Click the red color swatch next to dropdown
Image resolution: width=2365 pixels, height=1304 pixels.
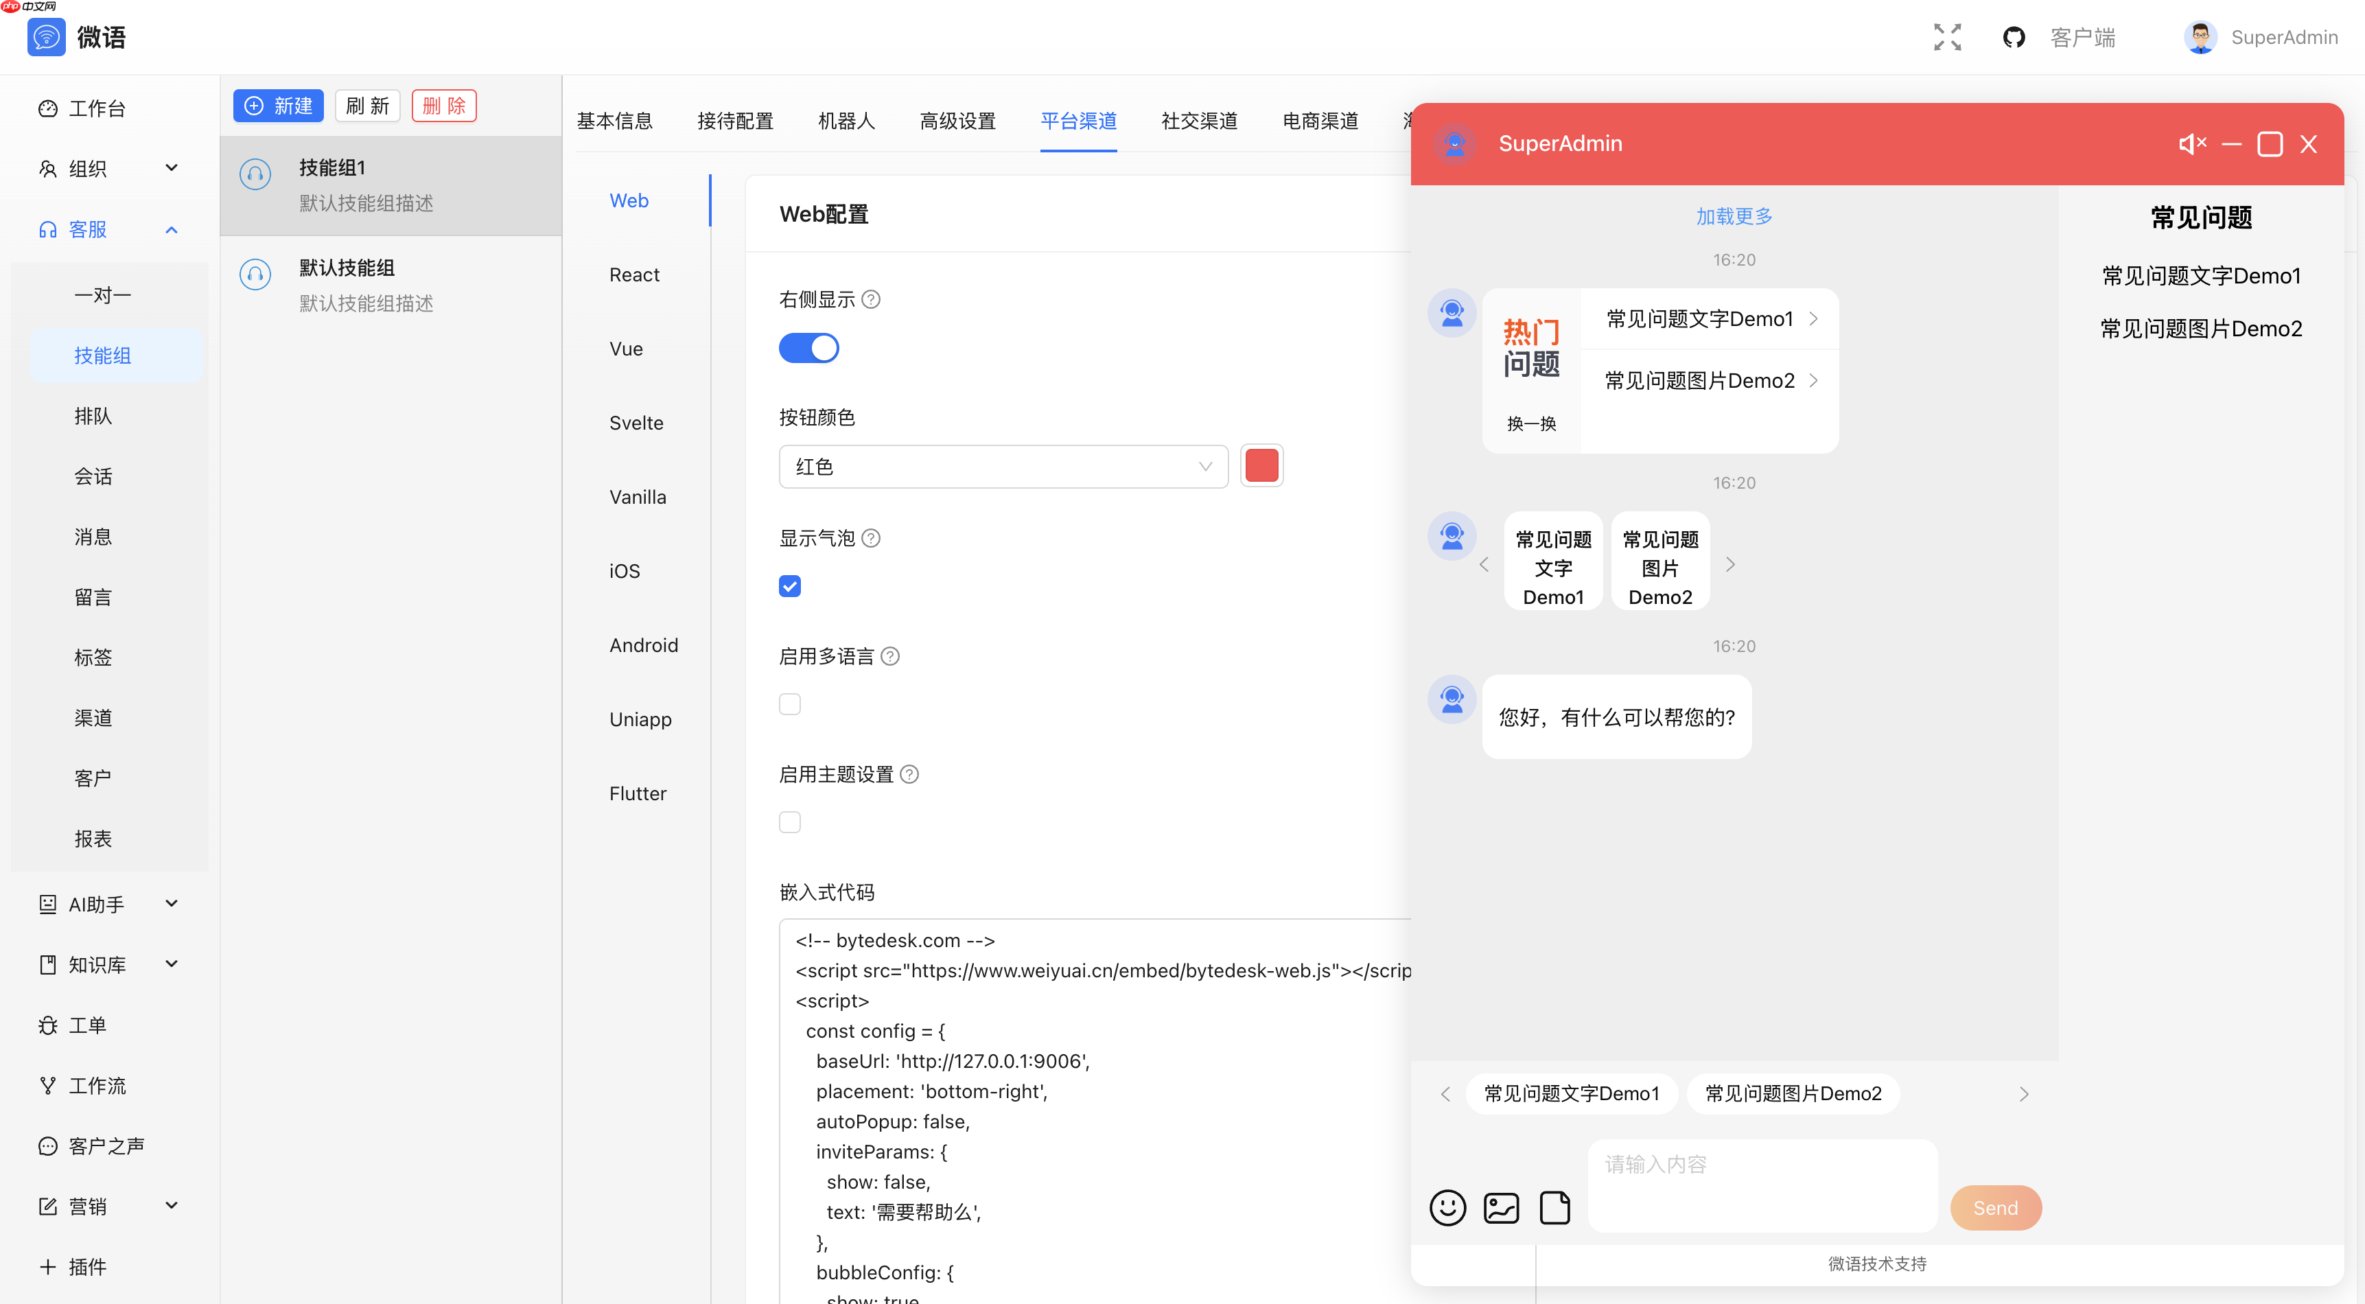click(x=1261, y=465)
